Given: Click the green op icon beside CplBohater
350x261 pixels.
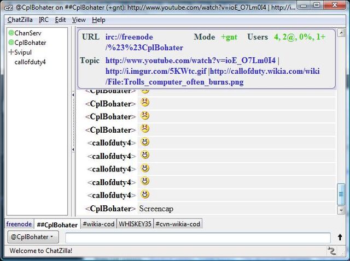Looking at the screenshot, I should [x=11, y=43].
